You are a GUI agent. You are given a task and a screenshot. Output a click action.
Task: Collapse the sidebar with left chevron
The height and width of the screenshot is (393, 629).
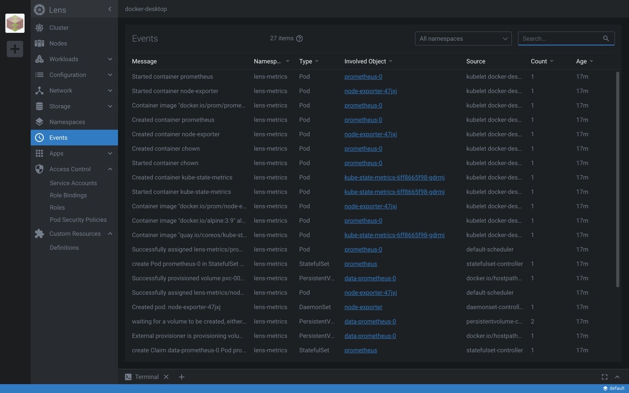[110, 9]
